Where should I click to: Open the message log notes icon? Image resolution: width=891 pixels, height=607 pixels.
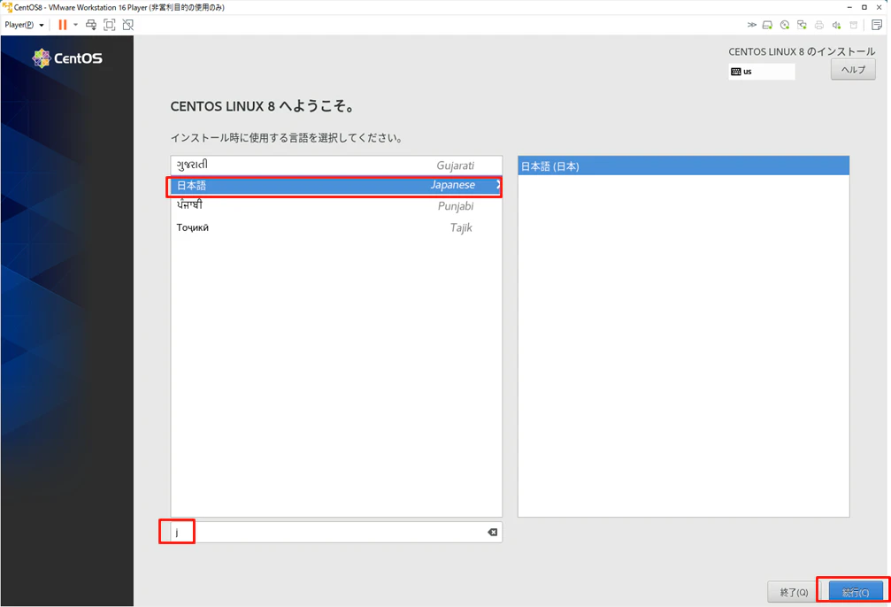pos(877,25)
